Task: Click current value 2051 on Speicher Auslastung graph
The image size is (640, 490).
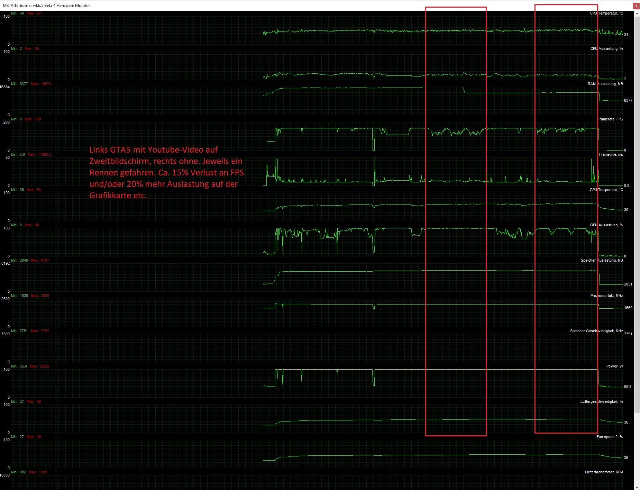Action: (628, 284)
